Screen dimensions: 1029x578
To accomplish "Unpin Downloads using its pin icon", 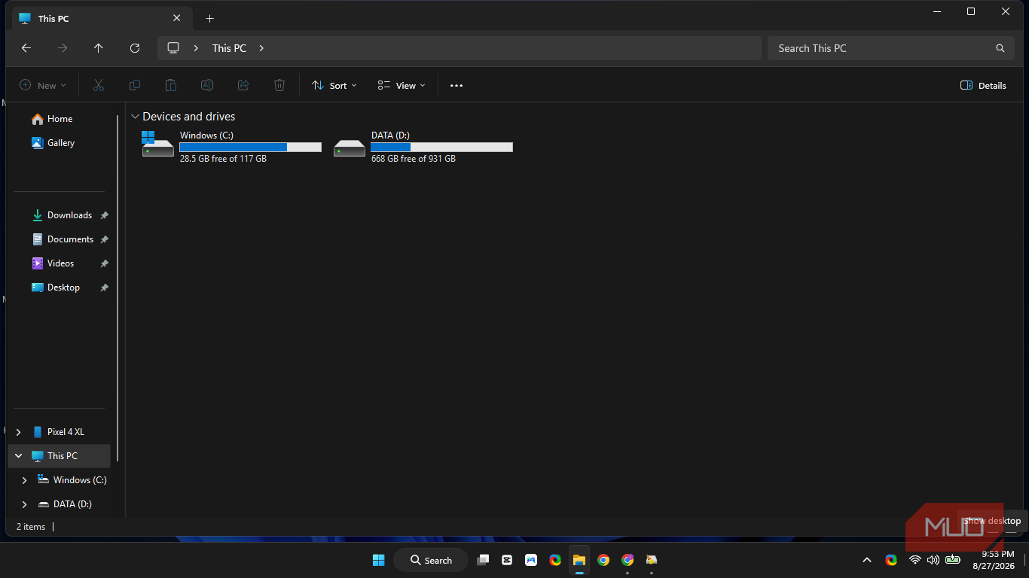I will coord(105,215).
